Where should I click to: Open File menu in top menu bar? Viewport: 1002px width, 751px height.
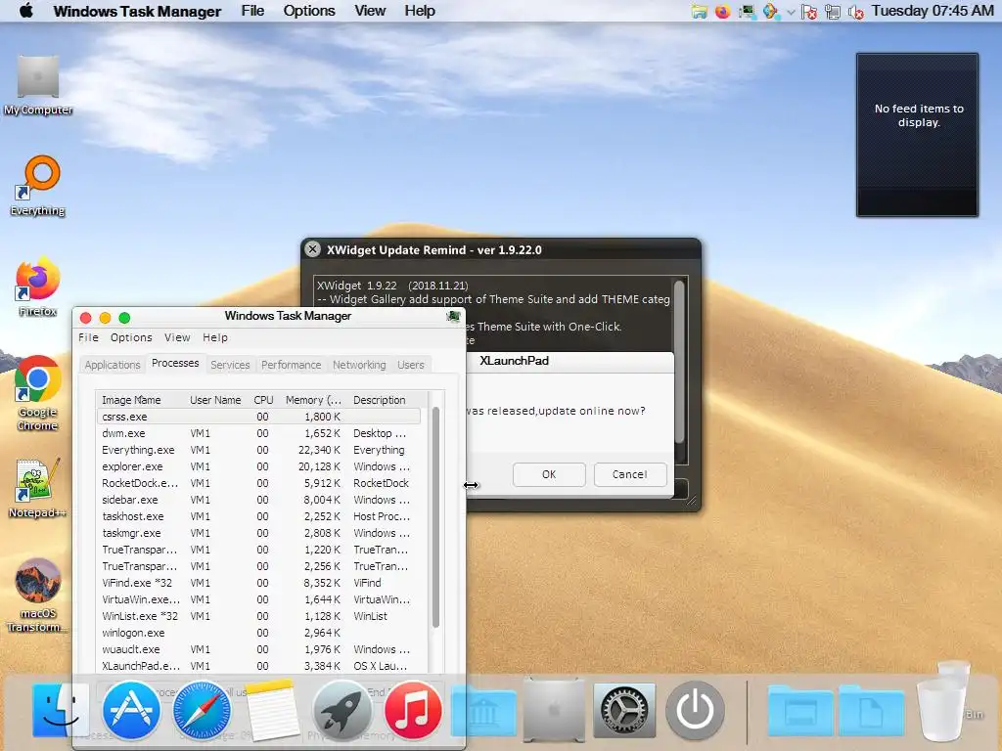click(x=252, y=11)
